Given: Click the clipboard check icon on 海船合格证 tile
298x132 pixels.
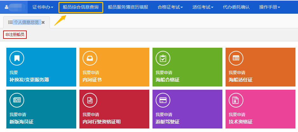Looking at the screenshot, I should [x=163, y=58].
